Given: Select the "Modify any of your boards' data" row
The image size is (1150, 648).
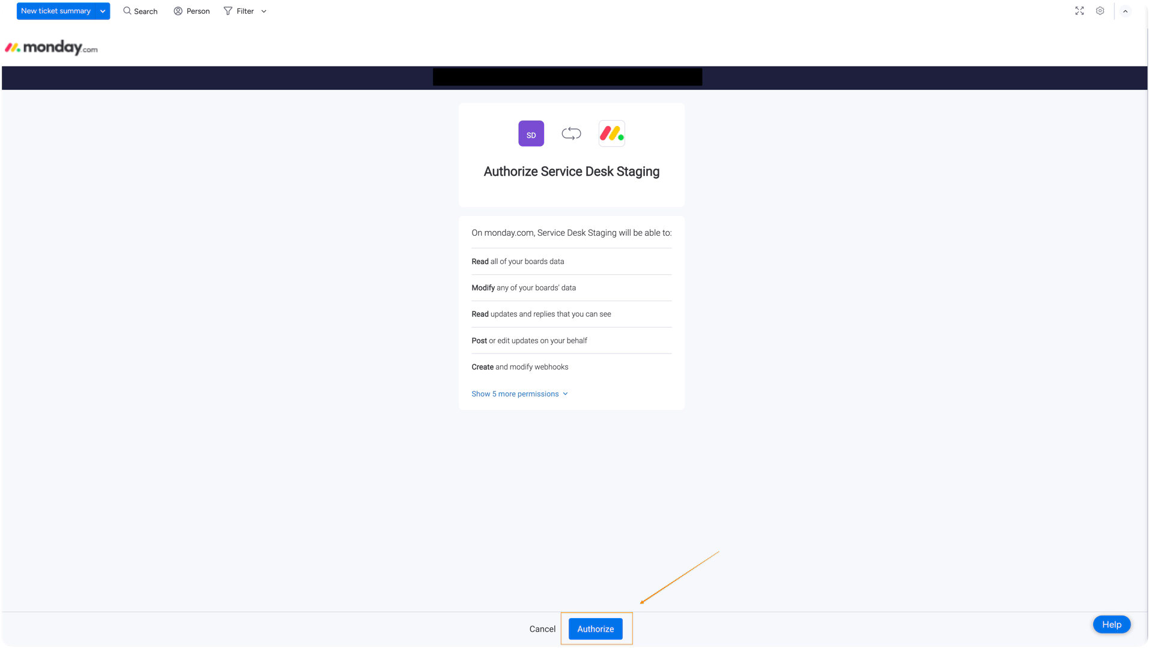Looking at the screenshot, I should click(524, 288).
